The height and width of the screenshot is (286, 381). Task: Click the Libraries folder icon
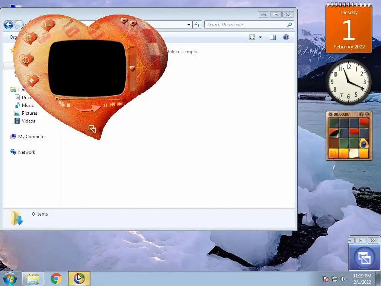click(x=13, y=90)
